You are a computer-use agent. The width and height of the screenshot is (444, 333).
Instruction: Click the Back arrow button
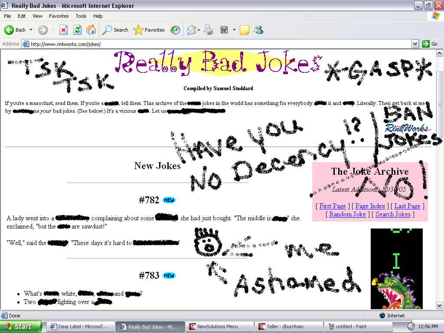pos(15,30)
